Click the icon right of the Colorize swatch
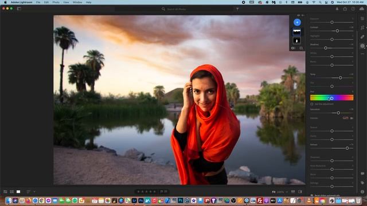 tap(352, 118)
